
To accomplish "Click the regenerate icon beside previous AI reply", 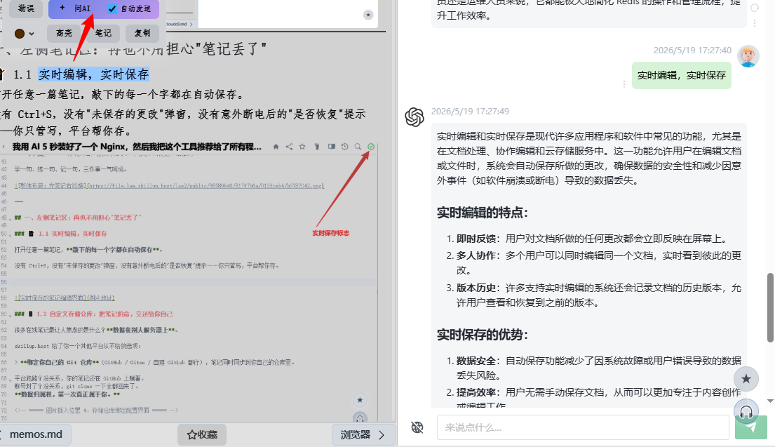I will [x=755, y=8].
